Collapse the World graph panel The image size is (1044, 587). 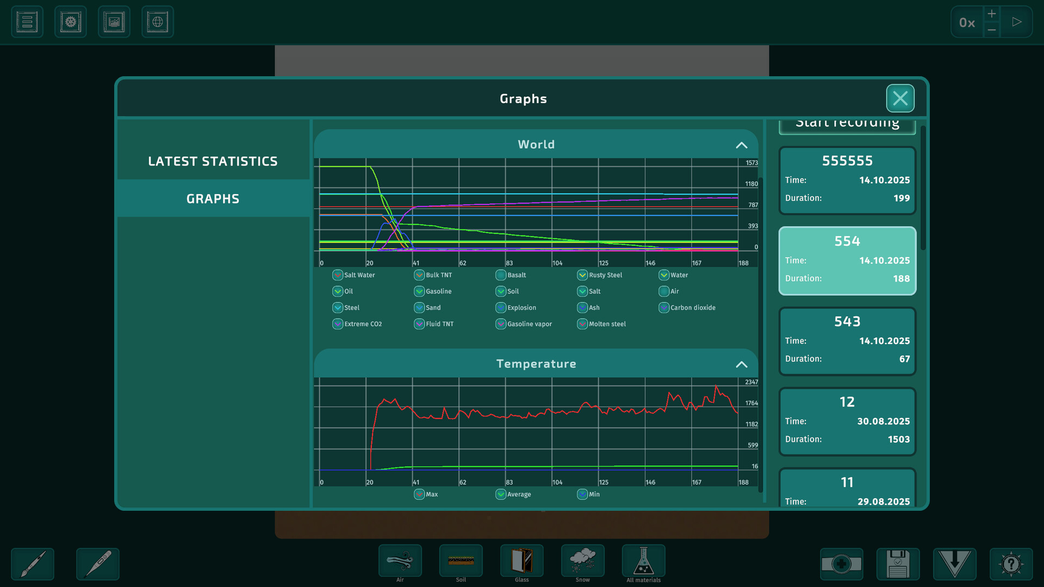coord(742,145)
